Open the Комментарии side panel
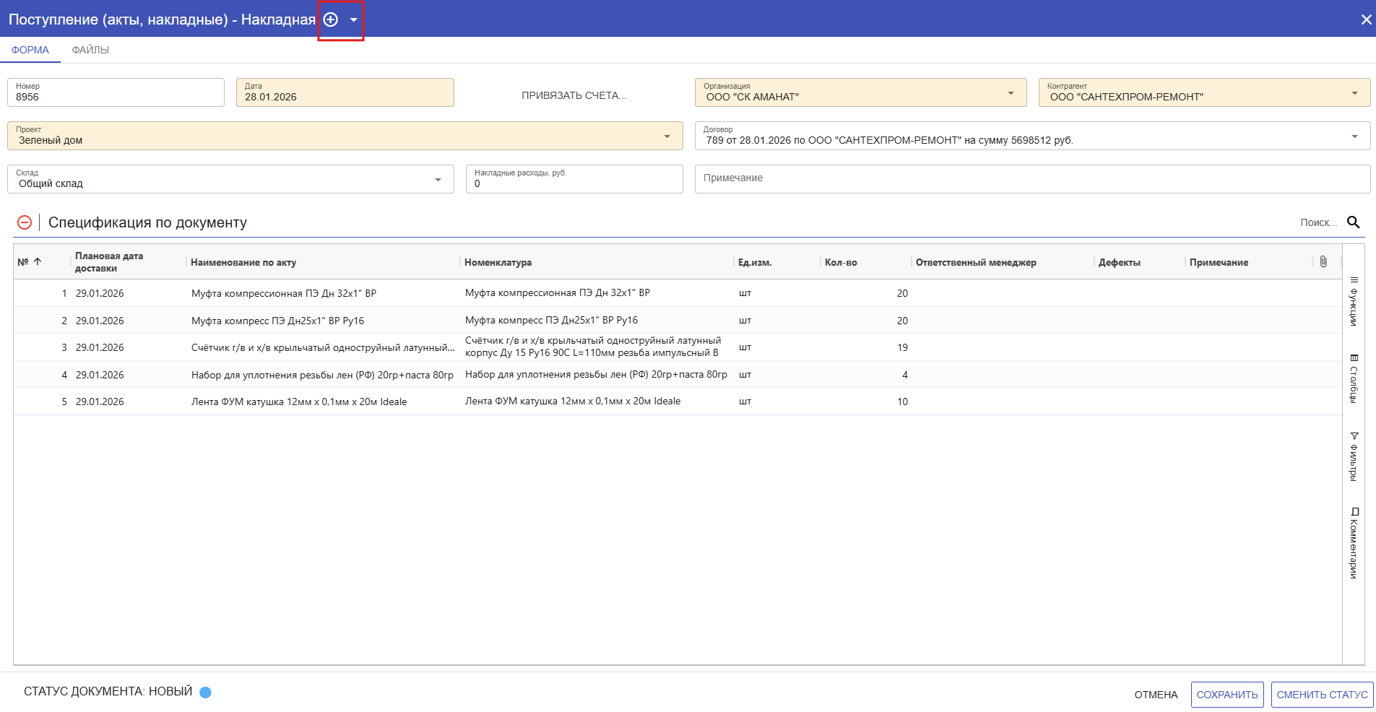Screen dimensions: 1376x712 1354,543
